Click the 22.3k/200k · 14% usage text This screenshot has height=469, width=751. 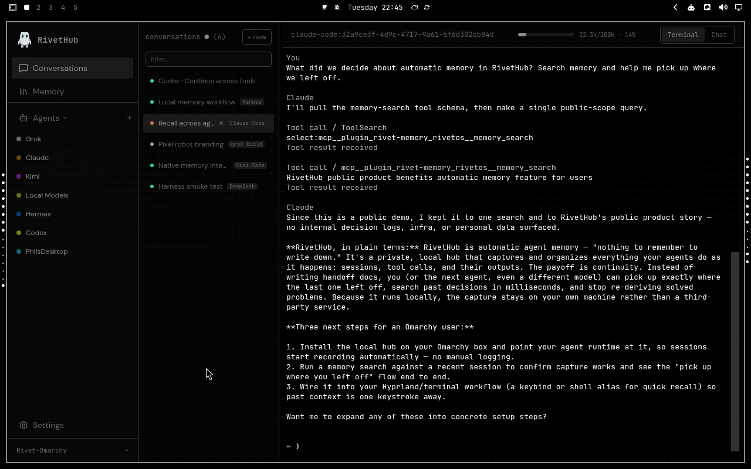(x=607, y=35)
